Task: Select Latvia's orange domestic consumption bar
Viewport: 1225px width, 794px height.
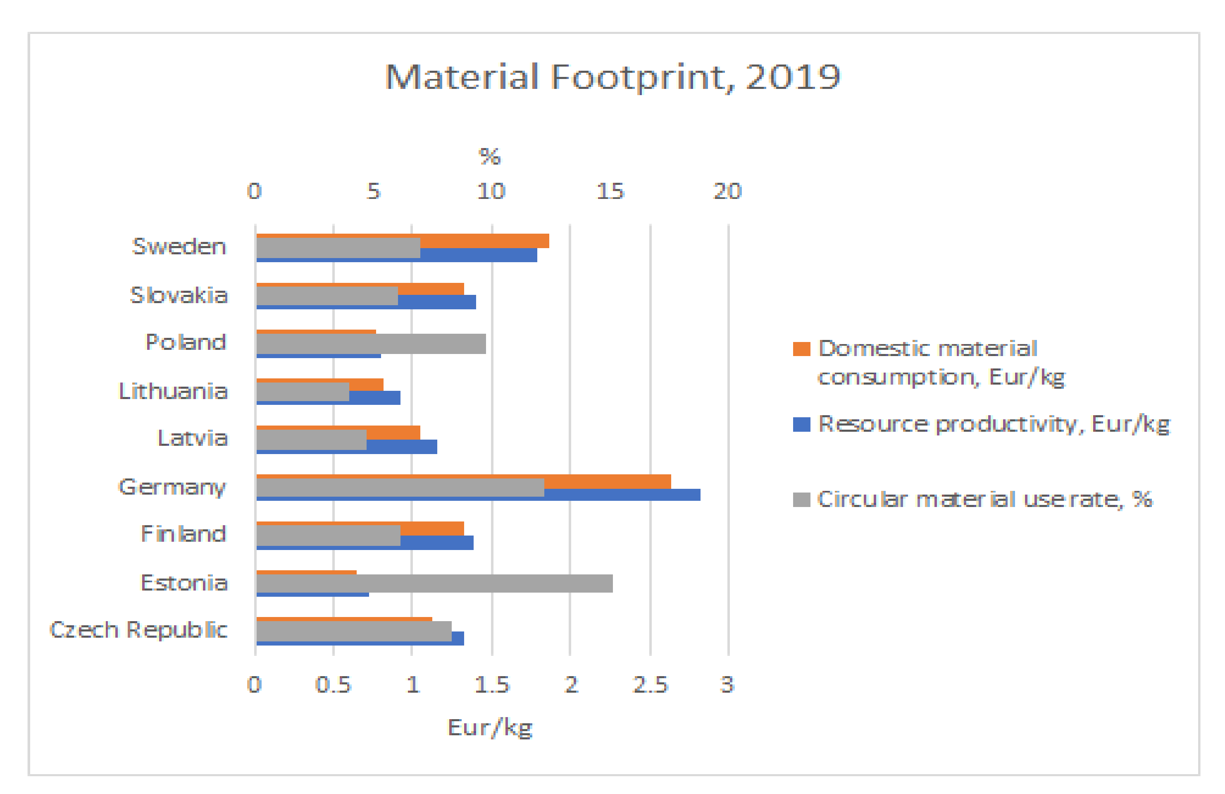Action: [x=394, y=432]
